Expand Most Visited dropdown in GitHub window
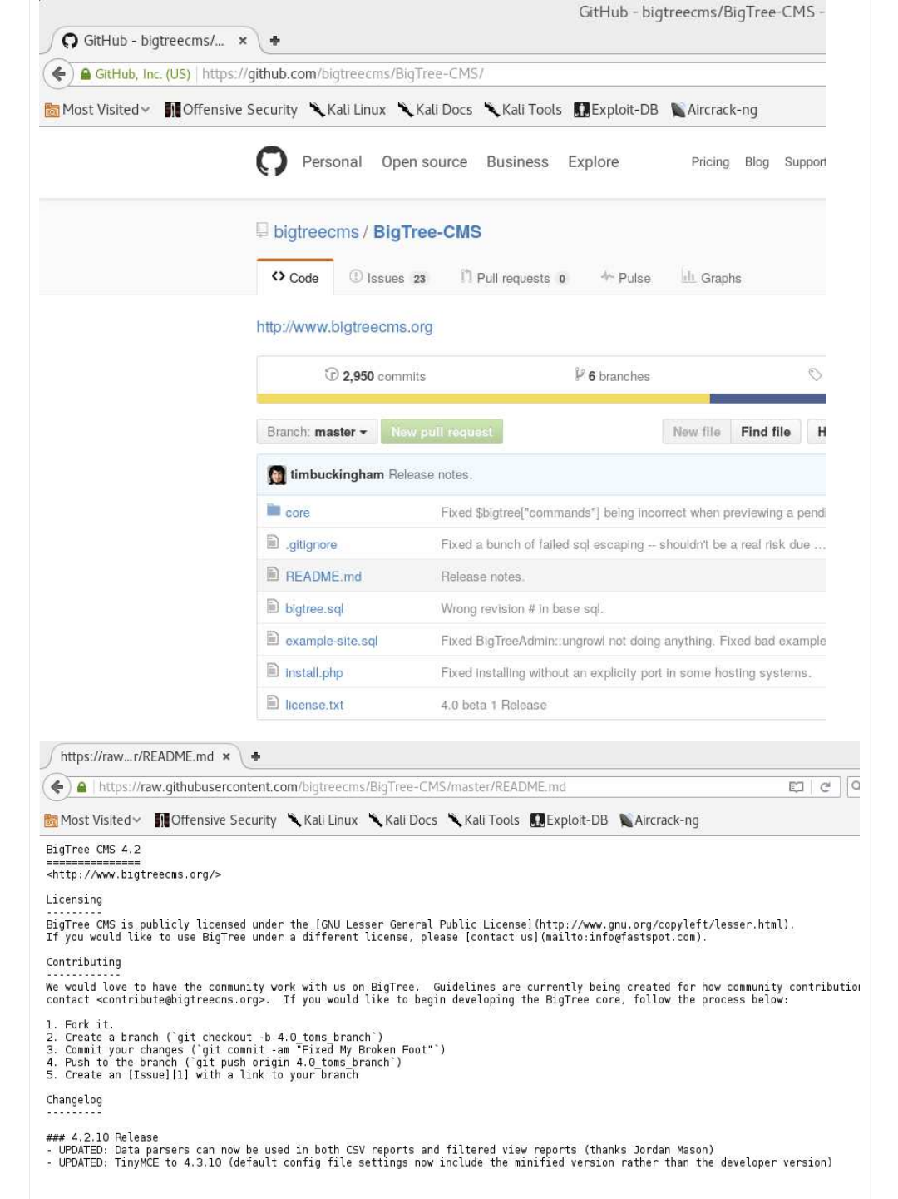Viewport: 898px width, 1199px height. click(98, 110)
